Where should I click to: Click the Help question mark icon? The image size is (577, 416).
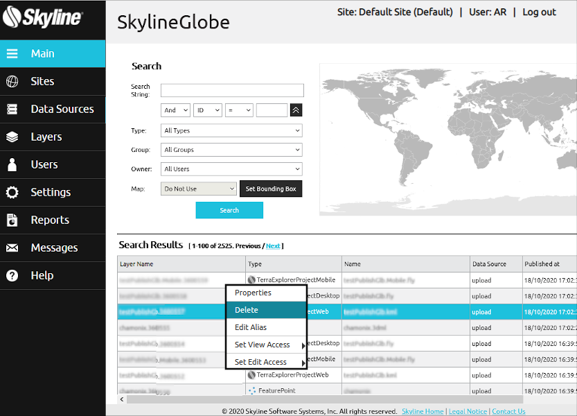click(x=12, y=275)
